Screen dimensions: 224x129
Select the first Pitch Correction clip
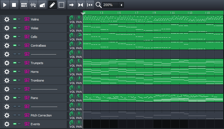click(118, 115)
